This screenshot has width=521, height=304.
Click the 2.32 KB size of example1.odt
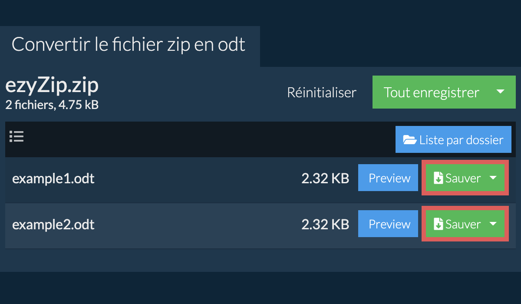pyautogui.click(x=325, y=178)
